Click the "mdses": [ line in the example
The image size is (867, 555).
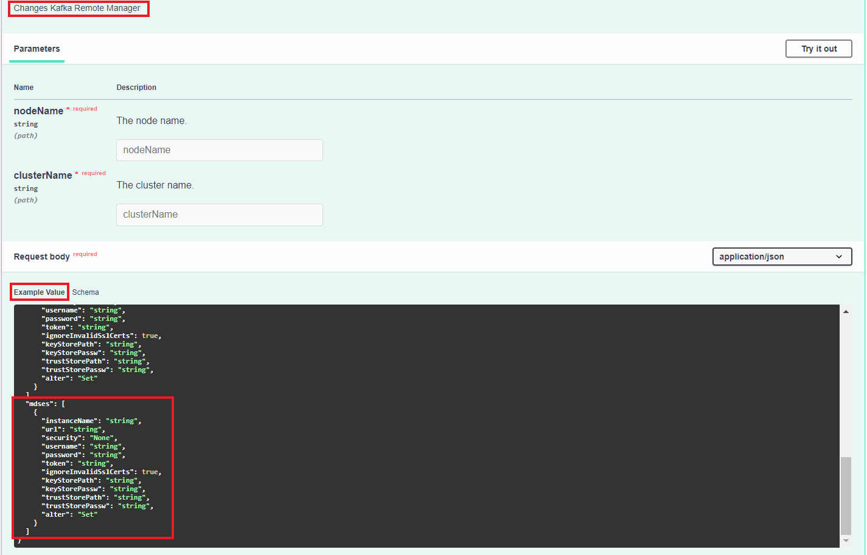(46, 404)
